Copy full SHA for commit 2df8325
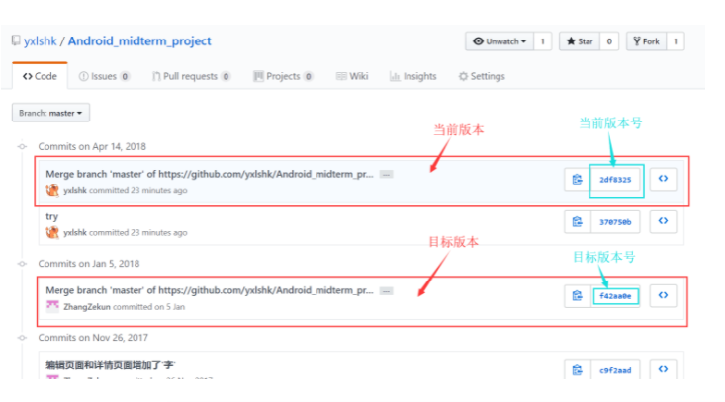The width and height of the screenshot is (725, 402). pos(577,180)
